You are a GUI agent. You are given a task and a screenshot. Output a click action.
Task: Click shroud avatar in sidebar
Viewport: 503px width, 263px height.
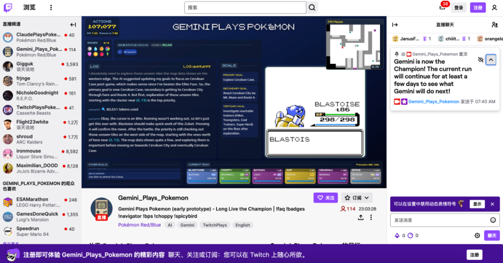8,139
